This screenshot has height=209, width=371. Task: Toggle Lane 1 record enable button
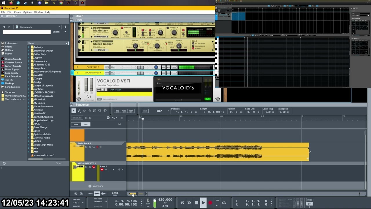coord(102,170)
